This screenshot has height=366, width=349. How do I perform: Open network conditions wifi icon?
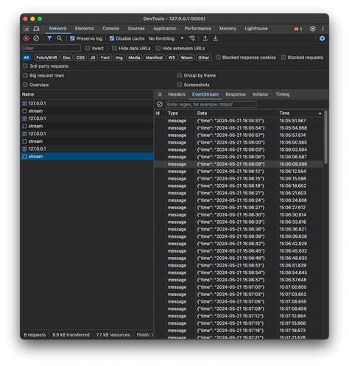(192, 38)
